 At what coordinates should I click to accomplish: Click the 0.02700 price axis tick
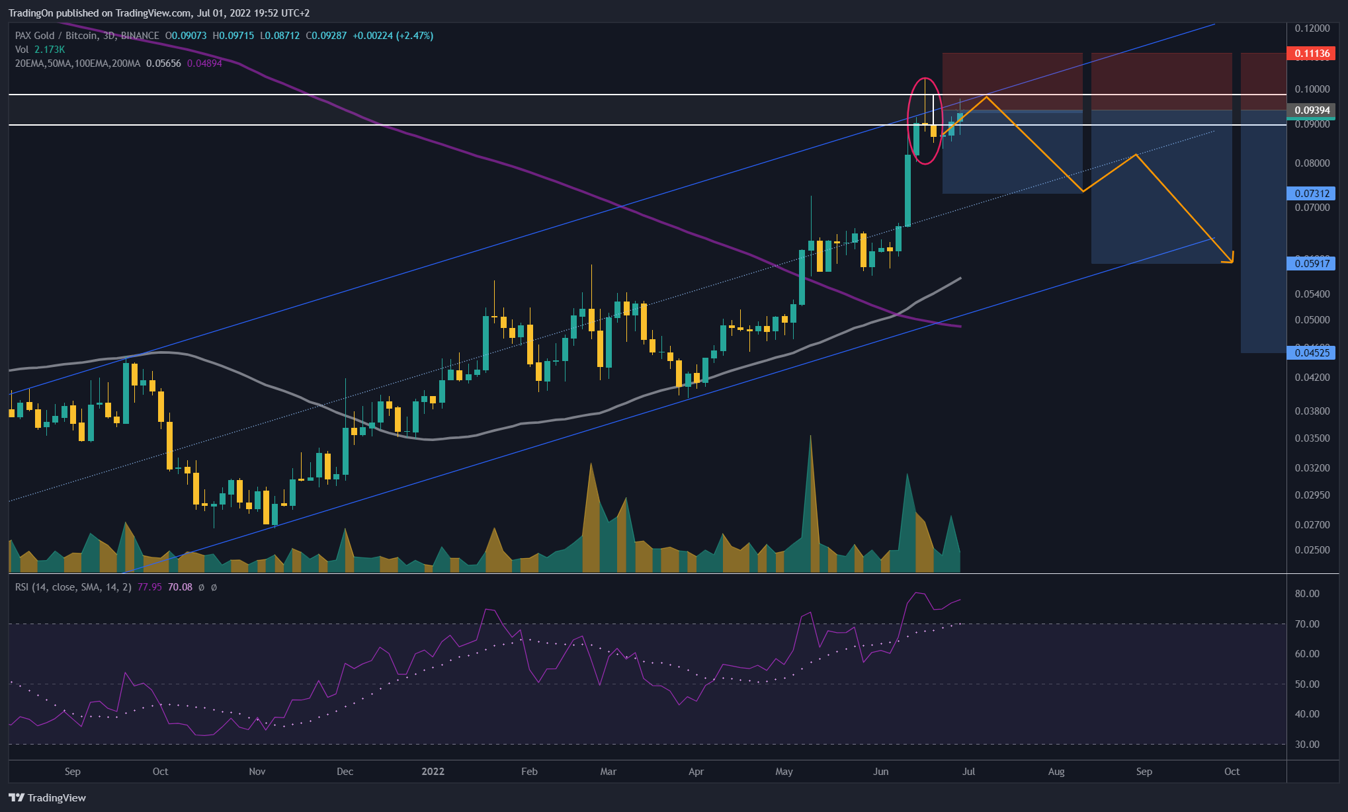tap(1312, 525)
